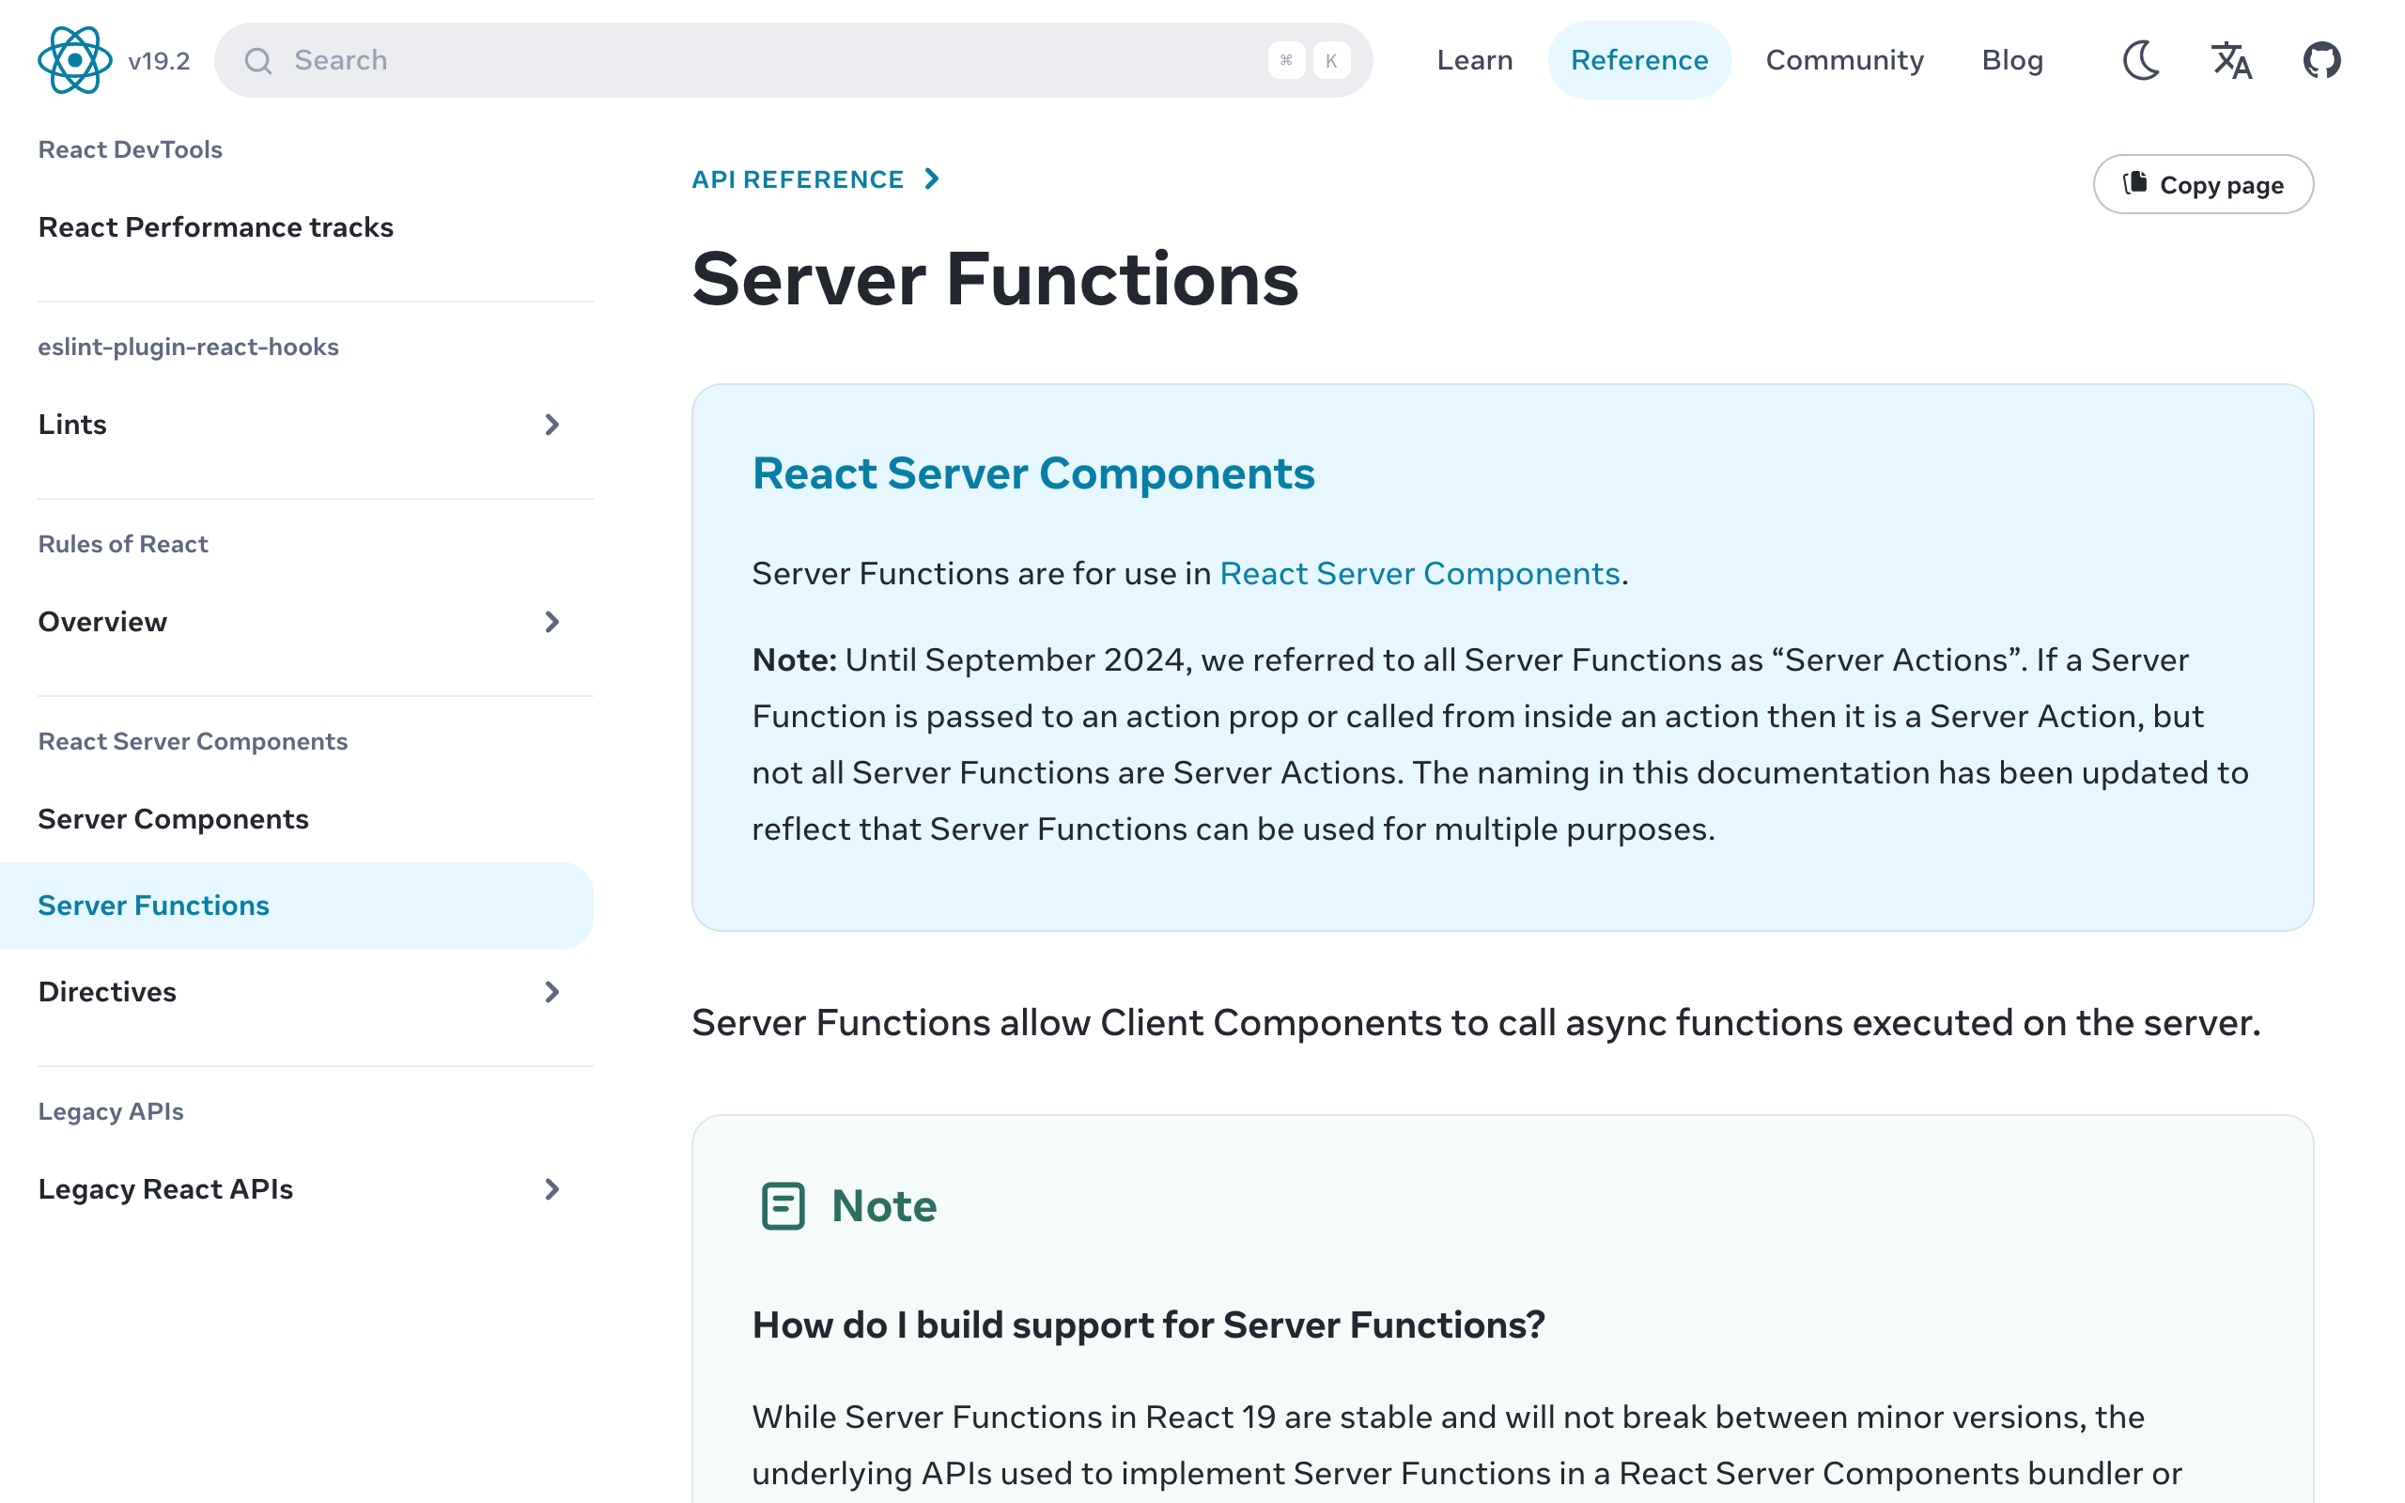2405x1503 pixels.
Task: Expand the Overview sidebar section
Action: [x=298, y=622]
